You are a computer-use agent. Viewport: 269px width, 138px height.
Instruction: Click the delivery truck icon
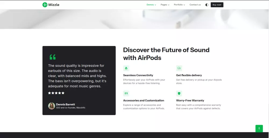tap(179, 68)
